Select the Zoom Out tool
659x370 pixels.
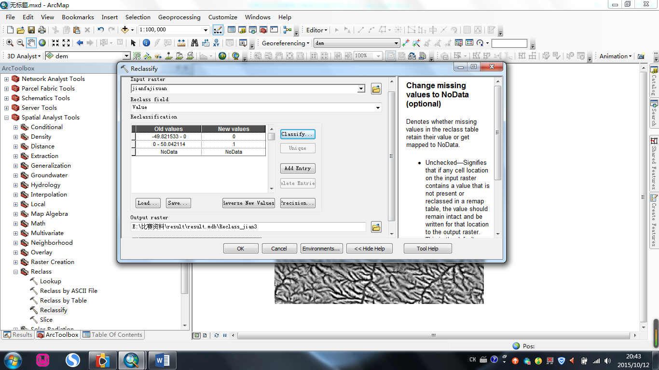(x=20, y=43)
